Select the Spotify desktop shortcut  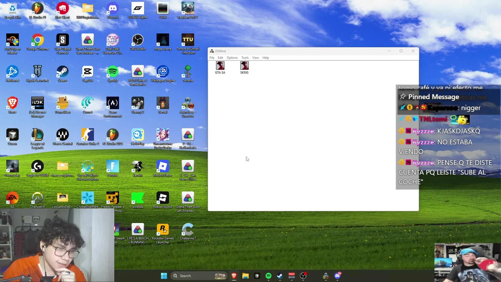point(113,74)
